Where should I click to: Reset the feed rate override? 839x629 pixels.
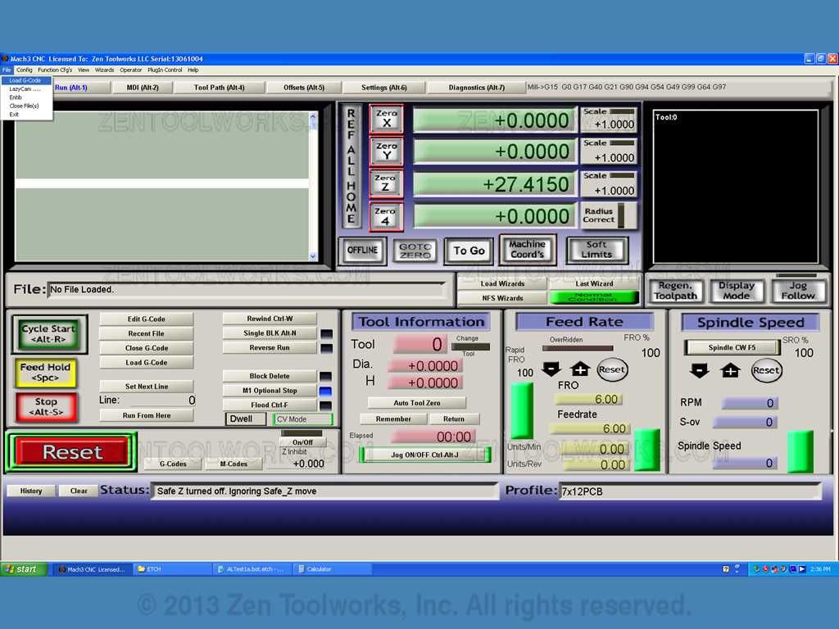(611, 369)
